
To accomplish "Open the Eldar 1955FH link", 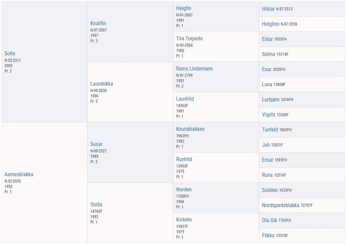I will pyautogui.click(x=274, y=39).
